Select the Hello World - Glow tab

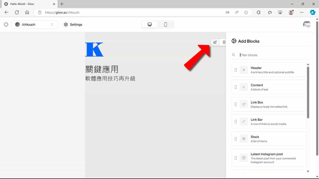30,4
